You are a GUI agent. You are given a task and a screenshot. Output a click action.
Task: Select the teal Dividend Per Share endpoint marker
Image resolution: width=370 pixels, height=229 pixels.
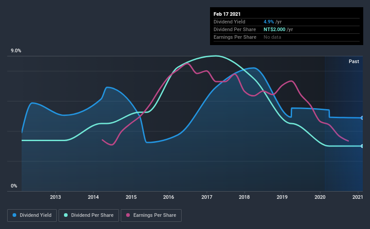(x=362, y=146)
